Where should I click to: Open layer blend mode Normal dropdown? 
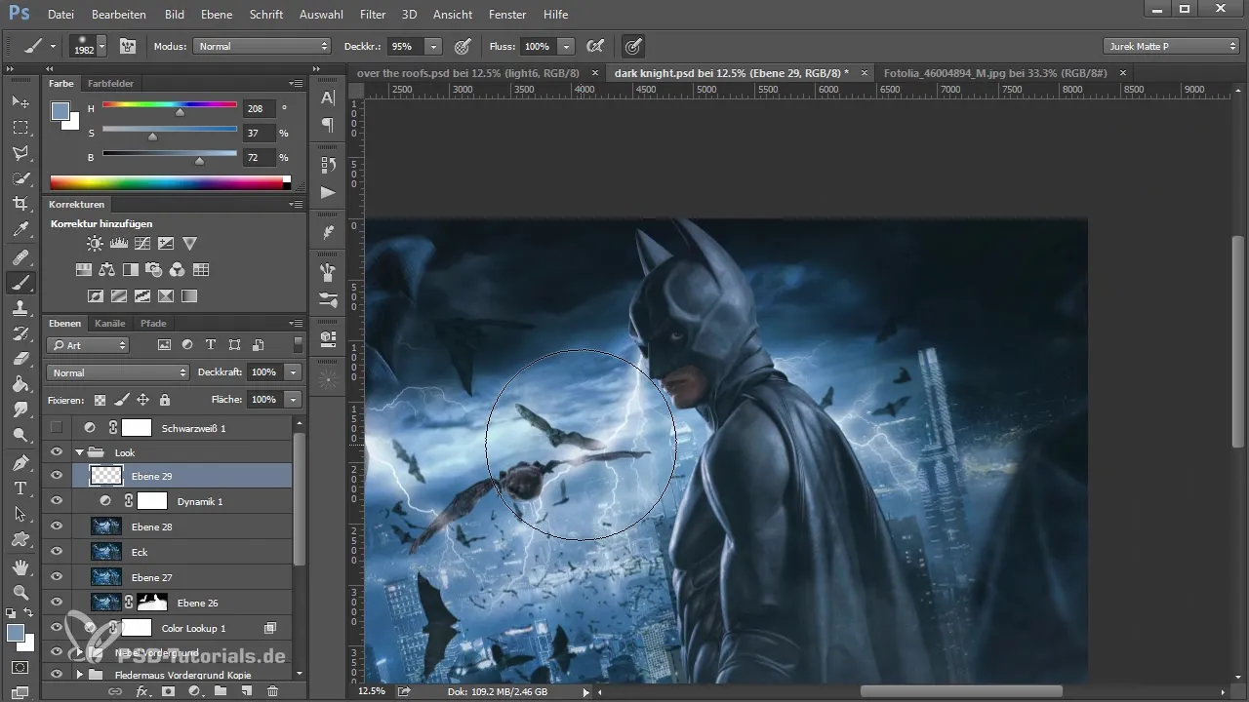117,372
